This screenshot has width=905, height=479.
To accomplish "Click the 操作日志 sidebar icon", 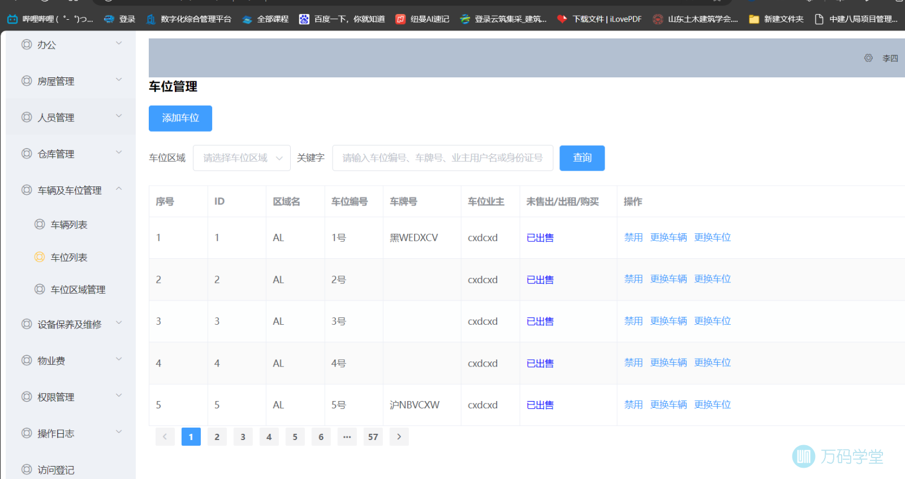I will tap(27, 433).
